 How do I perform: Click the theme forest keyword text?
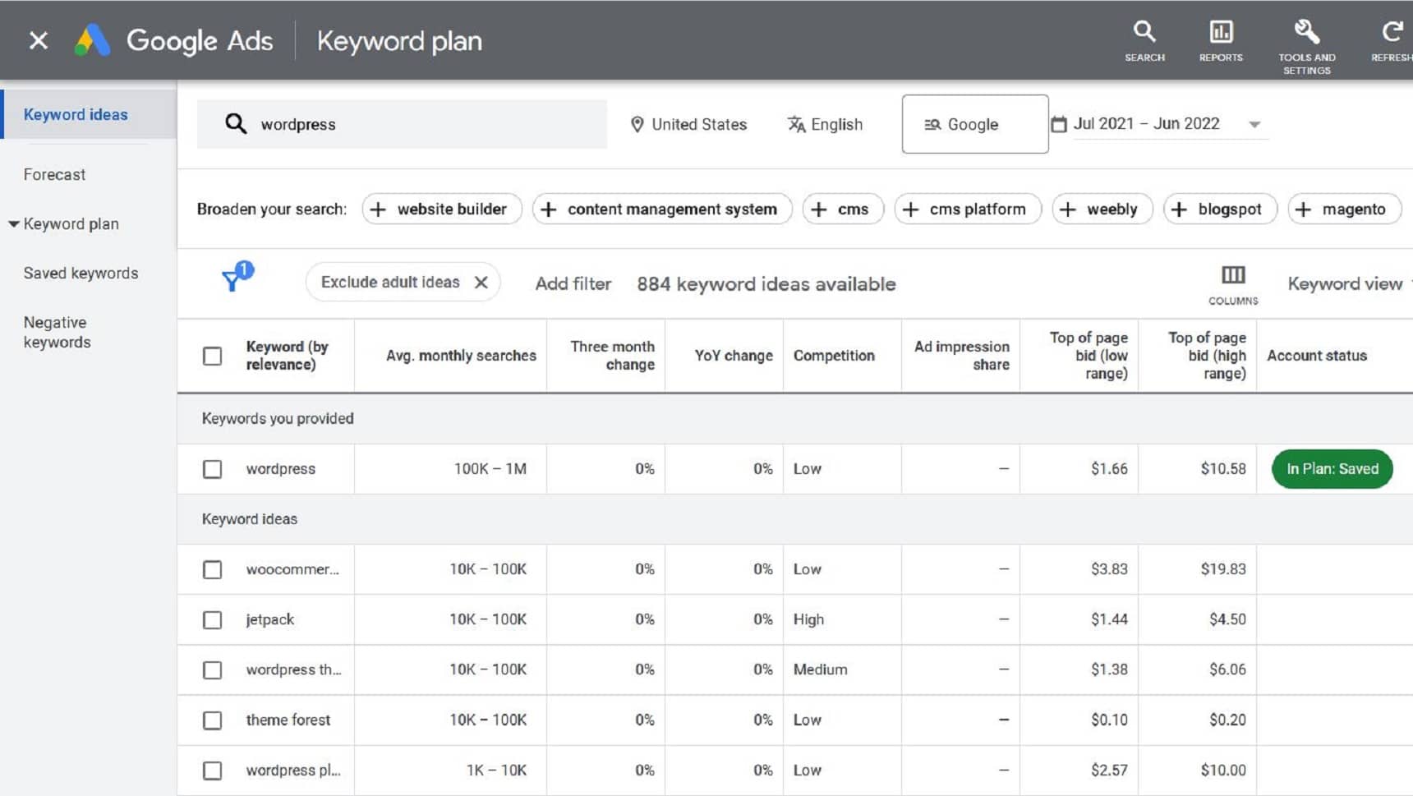pyautogui.click(x=288, y=720)
